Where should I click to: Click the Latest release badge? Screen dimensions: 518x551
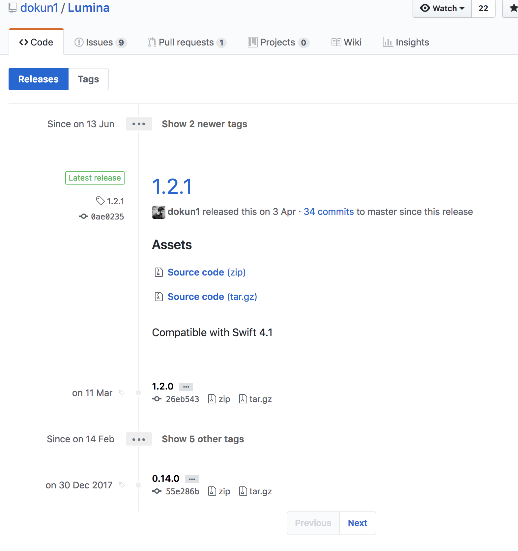pyautogui.click(x=95, y=178)
